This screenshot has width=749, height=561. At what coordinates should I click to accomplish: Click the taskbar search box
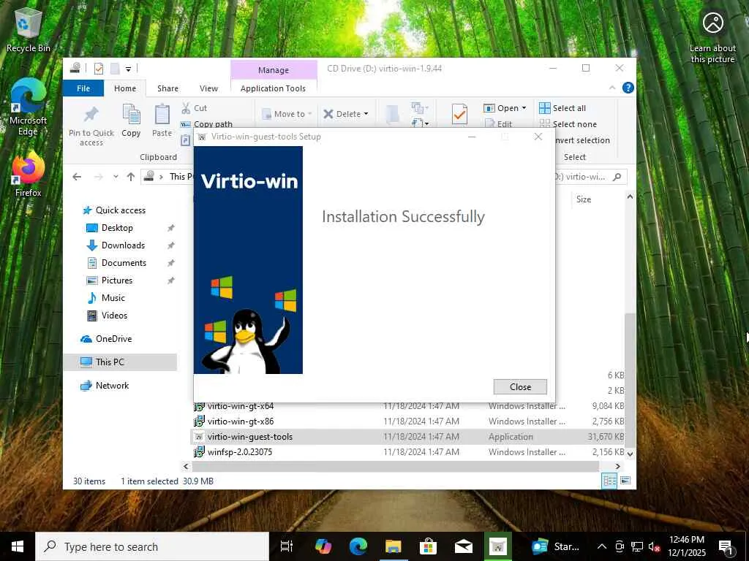[152, 546]
